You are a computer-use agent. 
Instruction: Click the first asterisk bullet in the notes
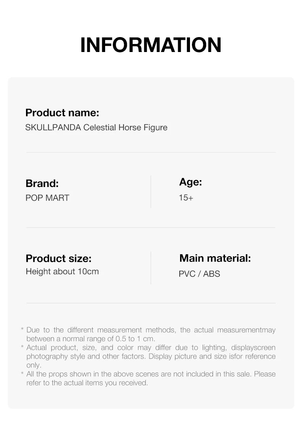click(x=23, y=330)
